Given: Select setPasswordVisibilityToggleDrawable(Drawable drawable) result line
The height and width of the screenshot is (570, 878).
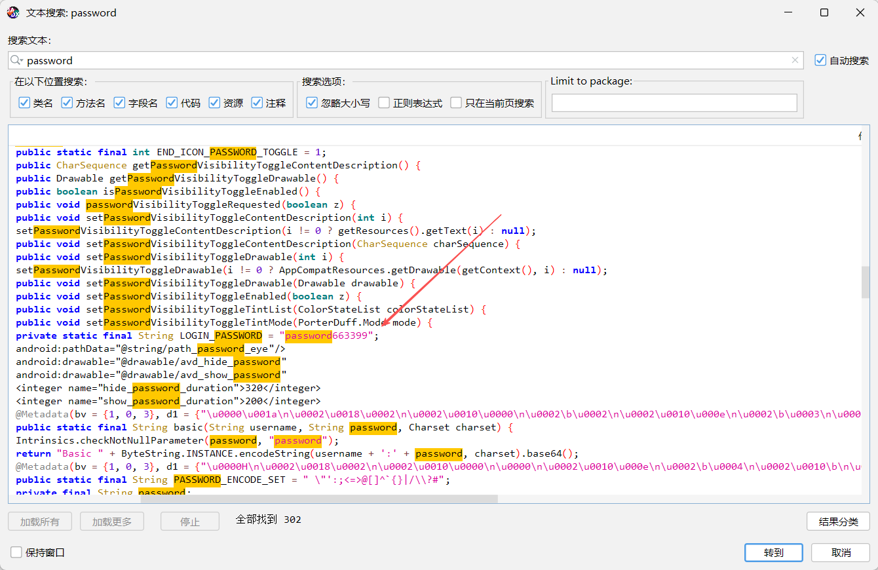Looking at the screenshot, I should [x=216, y=283].
